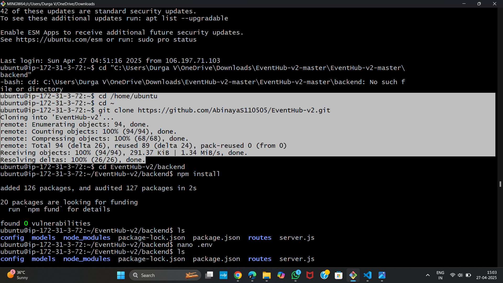This screenshot has height=283, width=503.
Task: Open the volume control in the tray
Action: coord(460,275)
